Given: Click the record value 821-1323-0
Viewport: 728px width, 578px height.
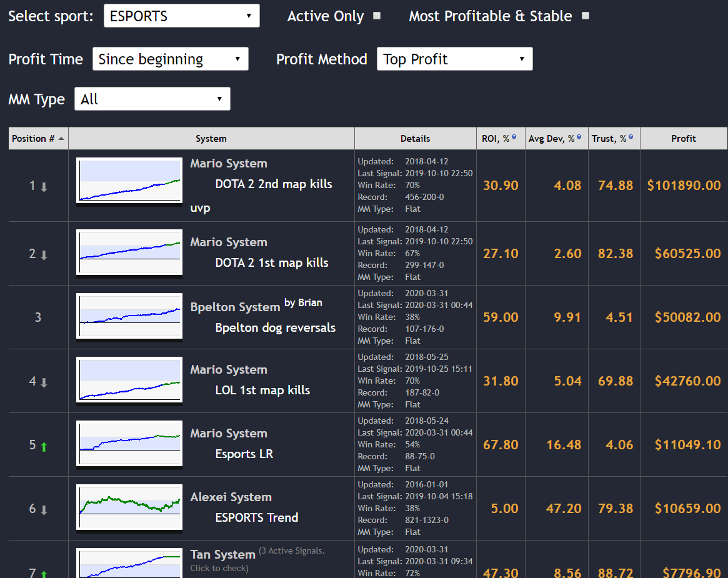Looking at the screenshot, I should coord(427,520).
